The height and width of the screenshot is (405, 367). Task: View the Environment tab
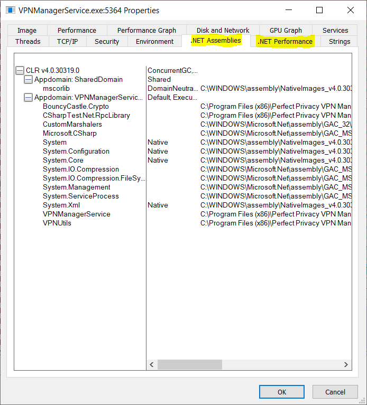(154, 41)
